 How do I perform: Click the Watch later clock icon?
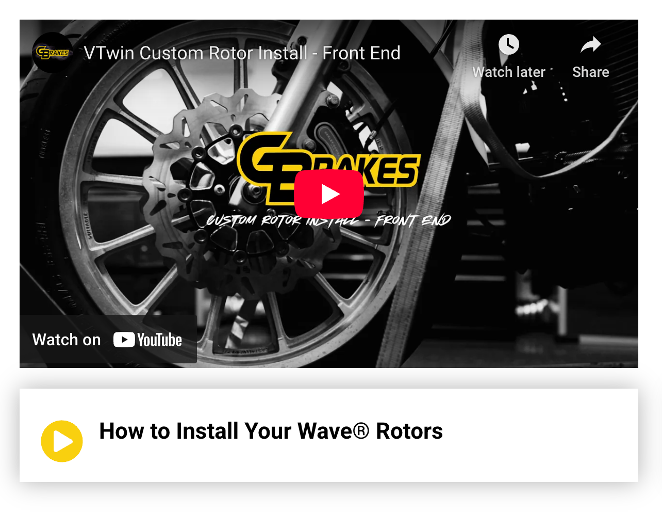(x=509, y=44)
